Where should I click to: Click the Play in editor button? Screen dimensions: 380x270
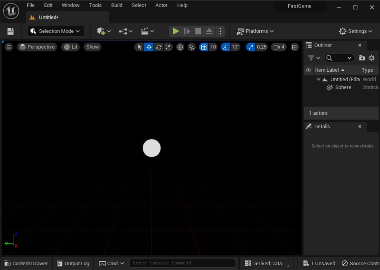(x=176, y=31)
